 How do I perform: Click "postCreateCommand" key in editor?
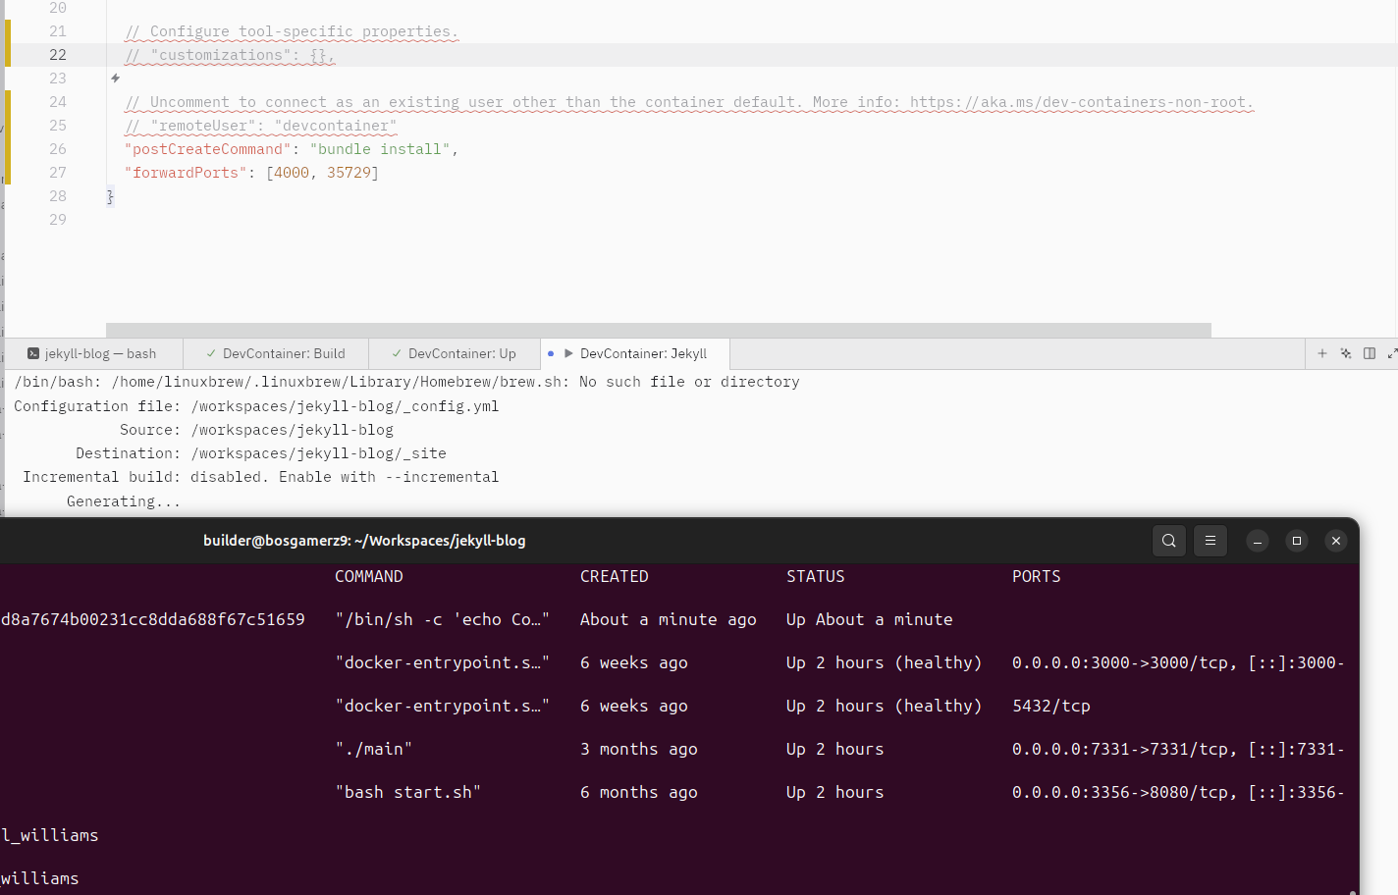click(x=208, y=149)
